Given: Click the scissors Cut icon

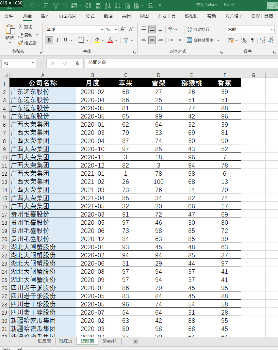Looking at the screenshot, I should coord(20,27).
